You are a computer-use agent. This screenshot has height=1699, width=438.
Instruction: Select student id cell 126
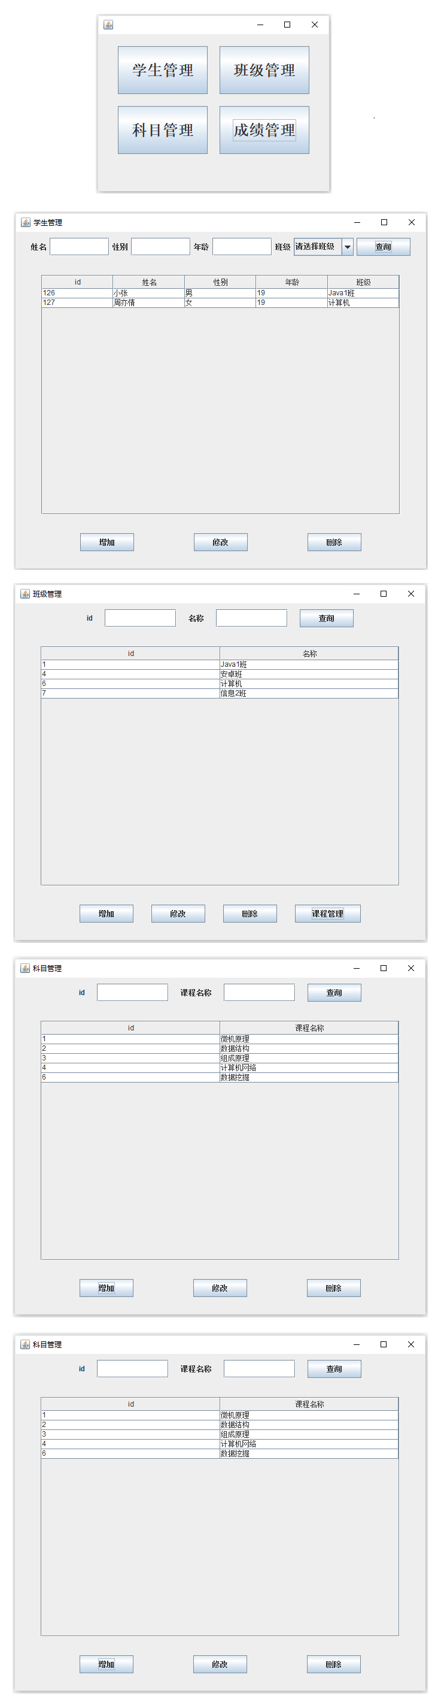point(77,293)
